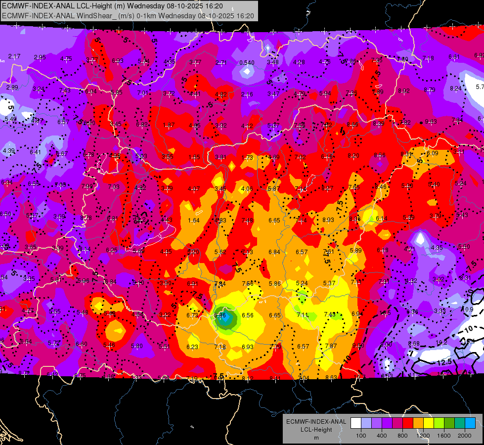Viewport: 484px width, 445px height.
Task: Click the legend tick label "100"
Action: click(x=361, y=436)
